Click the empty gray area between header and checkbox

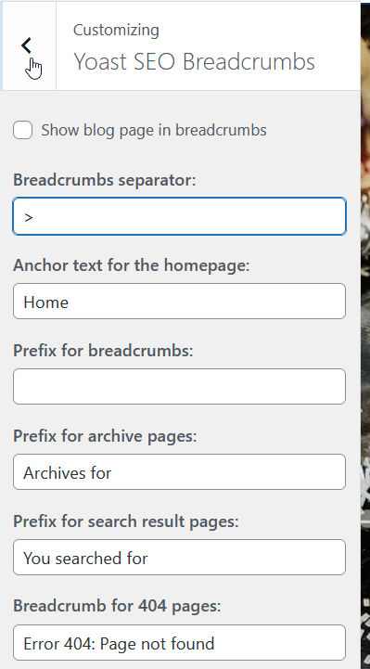180,105
